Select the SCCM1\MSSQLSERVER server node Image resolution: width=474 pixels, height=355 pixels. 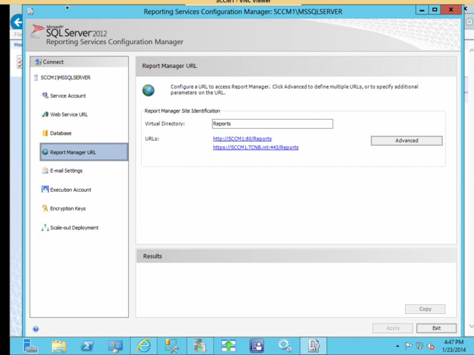(65, 78)
